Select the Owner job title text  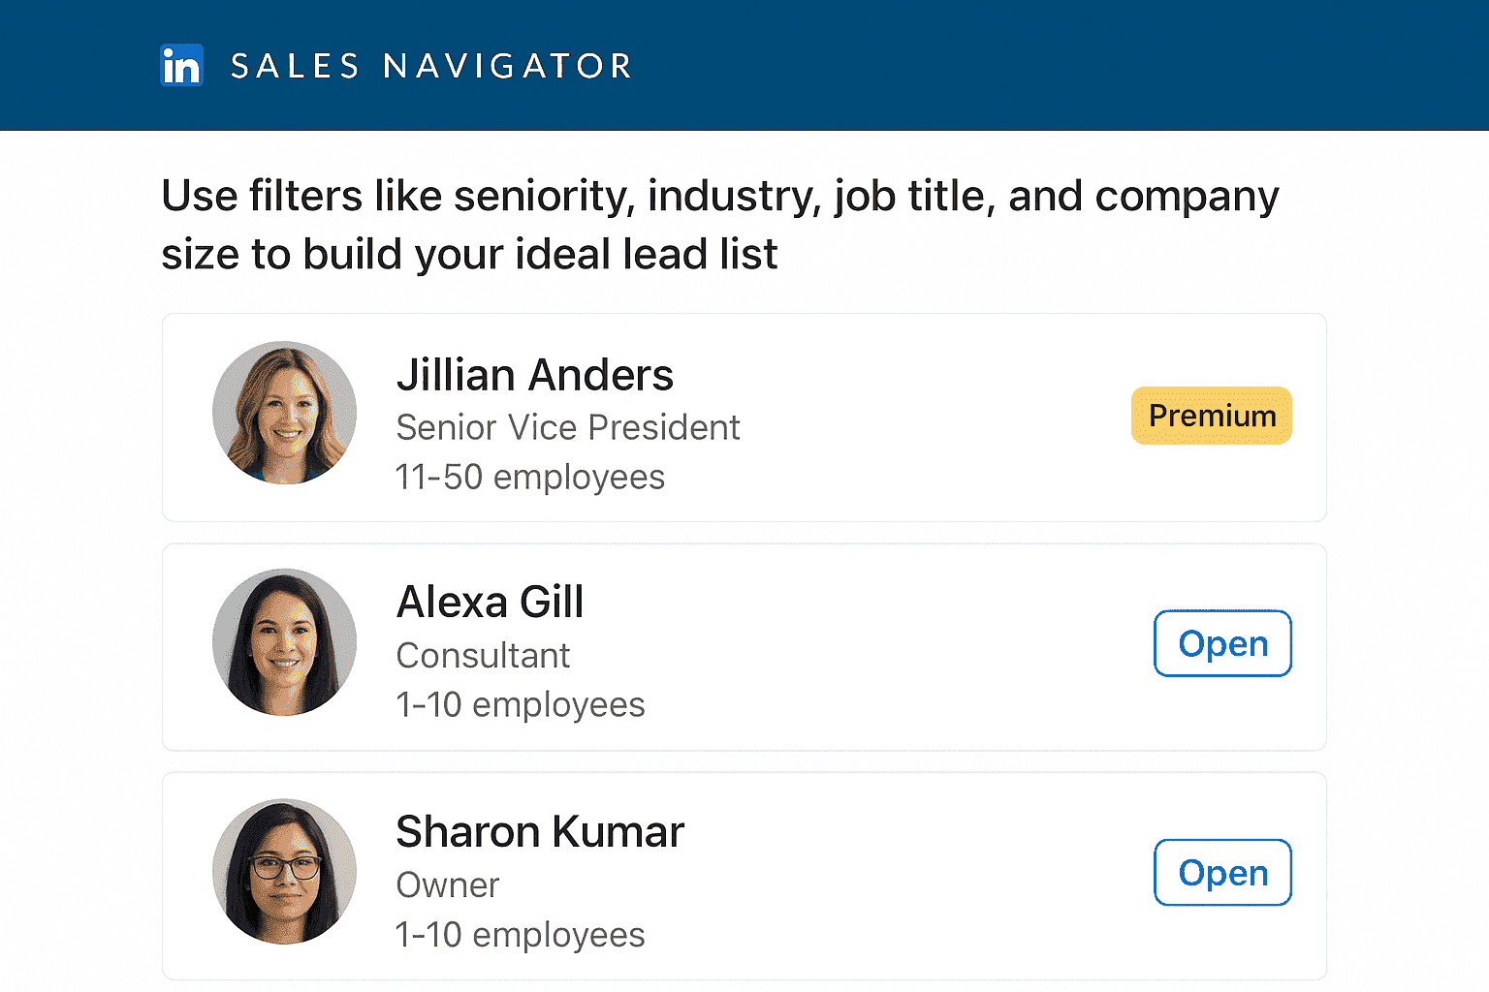tap(447, 885)
